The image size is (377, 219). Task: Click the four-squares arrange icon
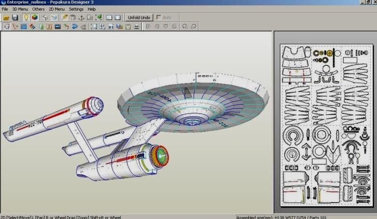pyautogui.click(x=102, y=27)
